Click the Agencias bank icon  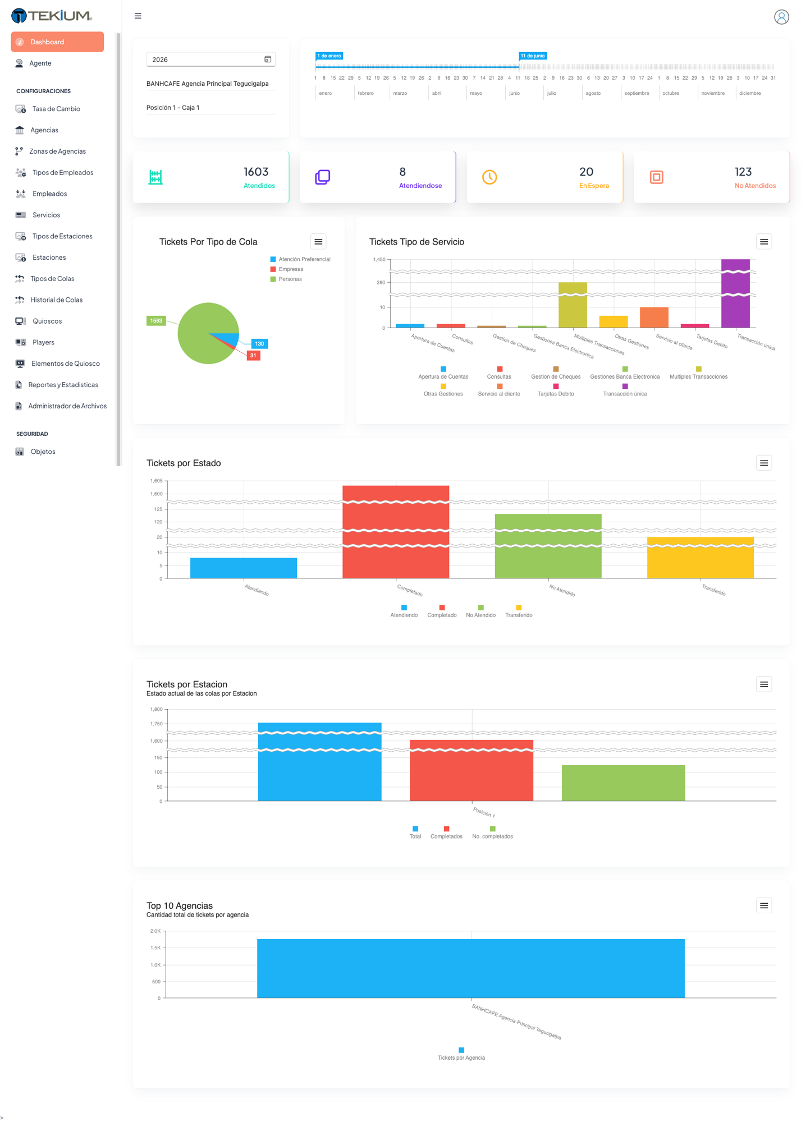pos(20,130)
